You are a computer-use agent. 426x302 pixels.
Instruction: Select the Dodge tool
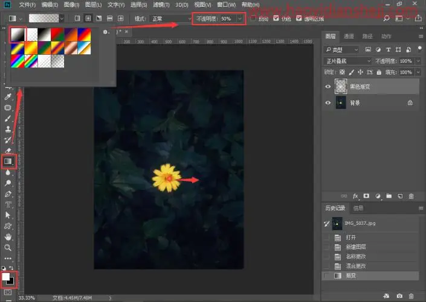point(8,183)
